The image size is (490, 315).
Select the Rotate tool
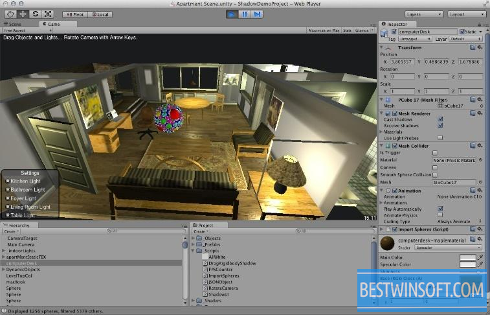pyautogui.click(x=36, y=14)
